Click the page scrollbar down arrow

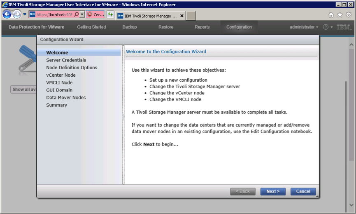(351, 205)
